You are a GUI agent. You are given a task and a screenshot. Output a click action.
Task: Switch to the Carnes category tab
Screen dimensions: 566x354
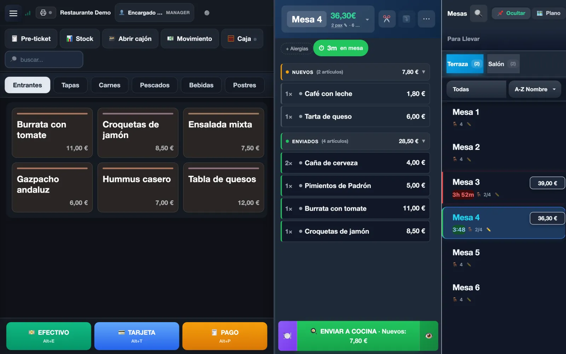110,85
